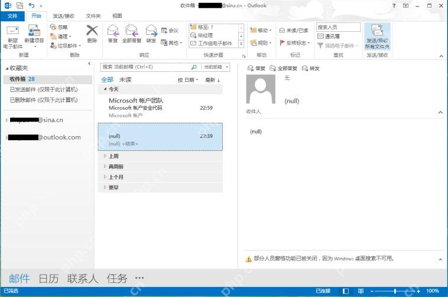Open the Current Mailbox (当前邮箱) scope dropdown
448x297 pixels.
coord(216,67)
